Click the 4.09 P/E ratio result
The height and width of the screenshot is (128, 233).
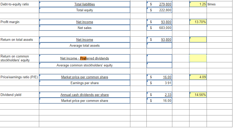(198, 77)
